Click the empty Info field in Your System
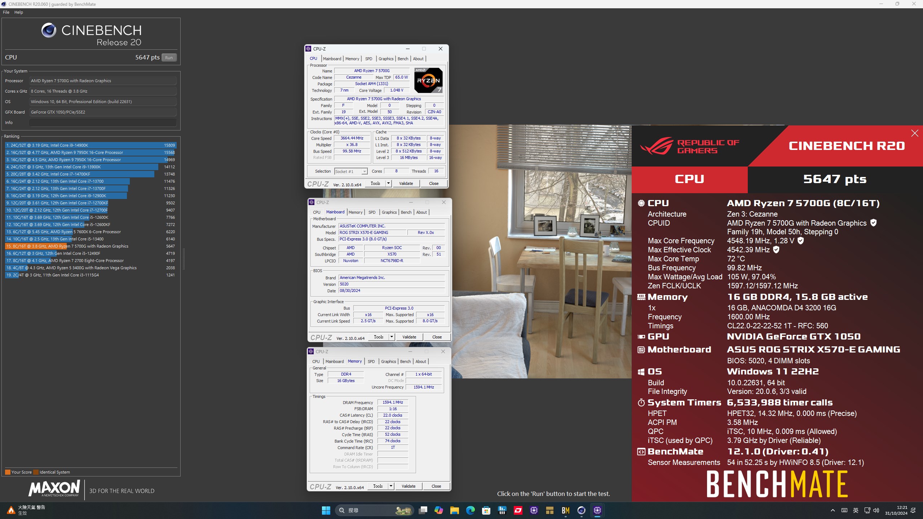This screenshot has width=923, height=519. [x=103, y=123]
